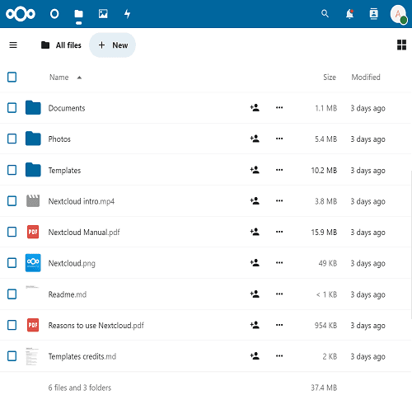Screen dimensions: 412x395
Task: Check the Nextcloud intro.mp4 checkbox
Action: [x=12, y=201]
